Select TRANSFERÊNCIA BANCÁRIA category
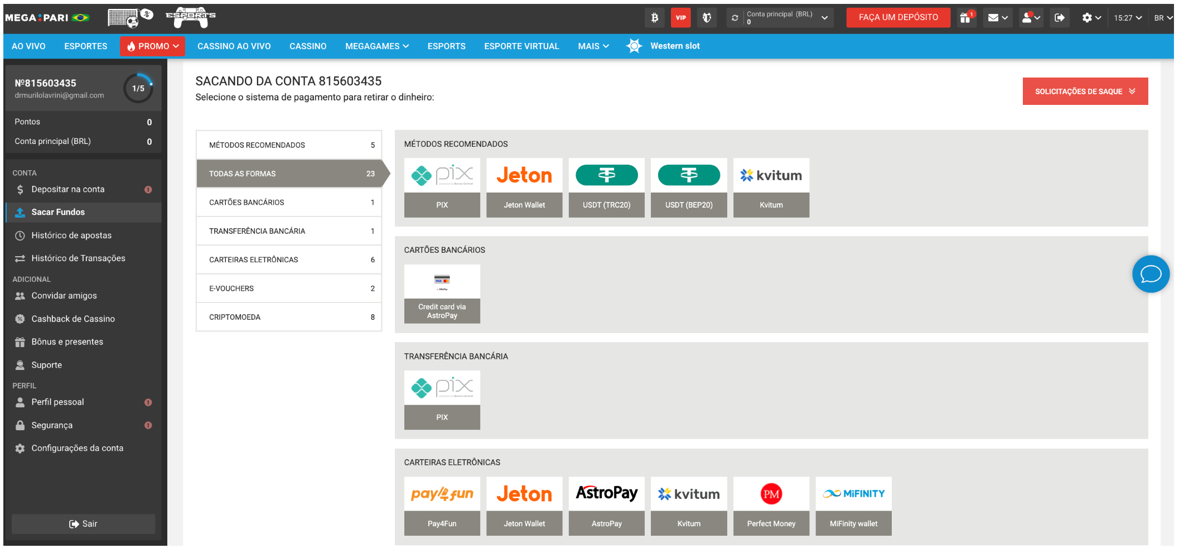Screen dimensions: 1179x548 pyautogui.click(x=289, y=231)
